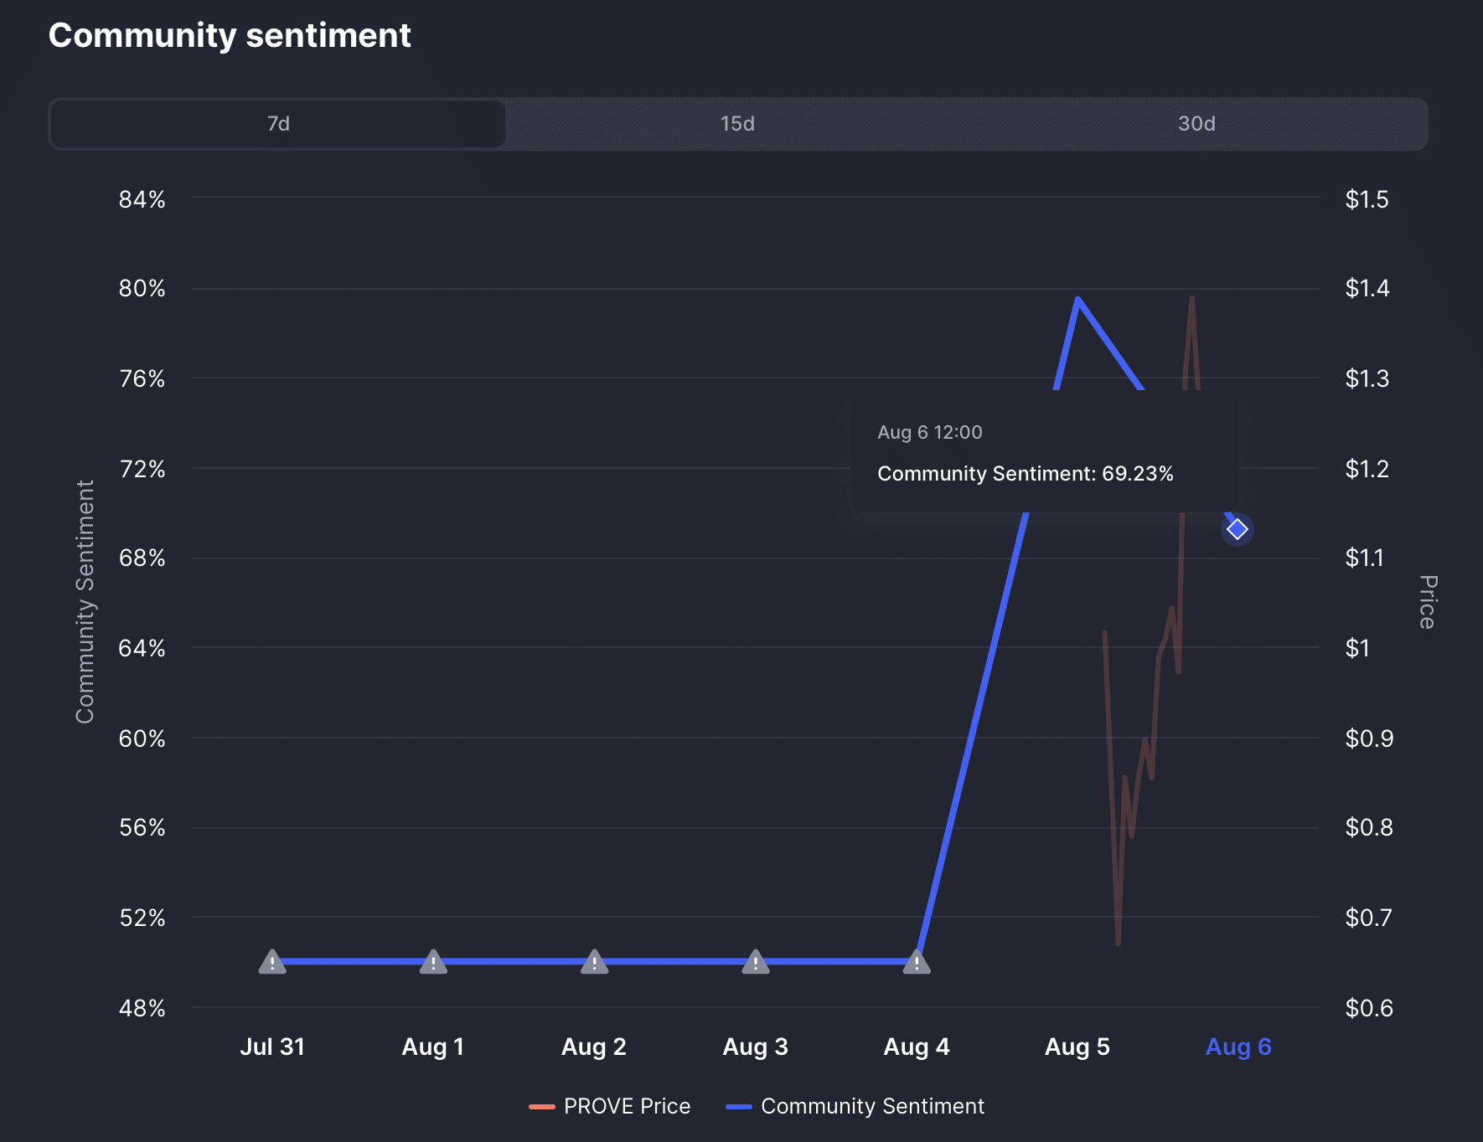Click the lowest dip of the PROVE price line

pyautogui.click(x=1119, y=944)
